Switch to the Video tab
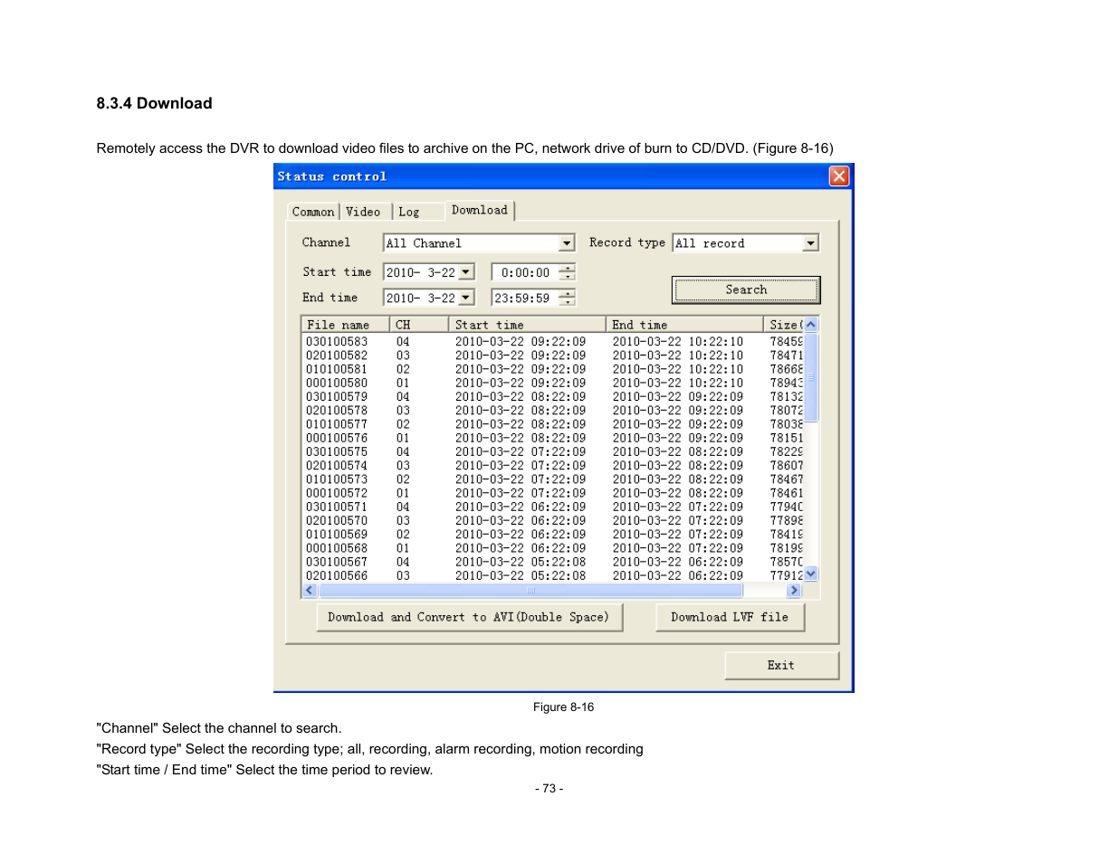 363,212
